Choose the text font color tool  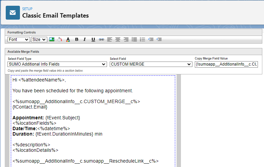pyautogui.click(x=68, y=40)
